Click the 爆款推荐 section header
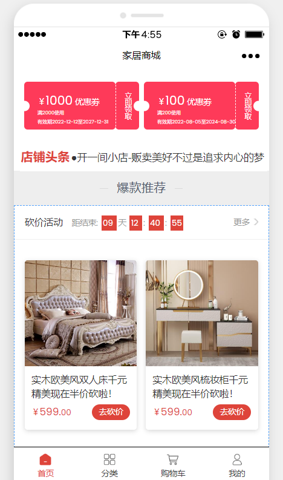Screen dimensions: 283x480 pos(141,188)
